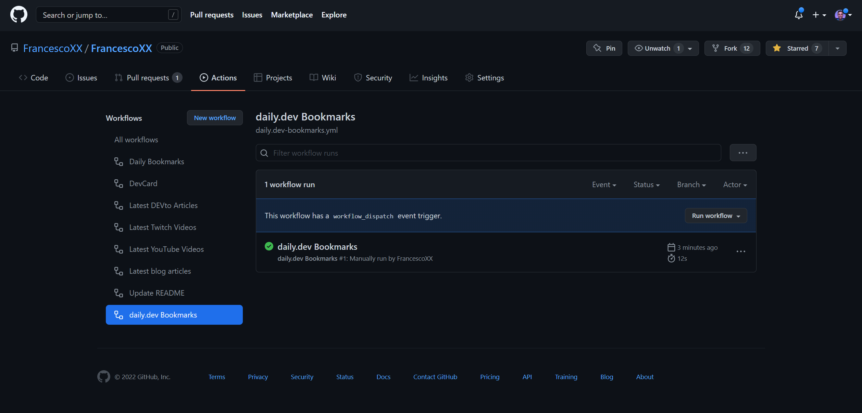Click the Update README workflow icon
The height and width of the screenshot is (413, 862).
coord(118,293)
